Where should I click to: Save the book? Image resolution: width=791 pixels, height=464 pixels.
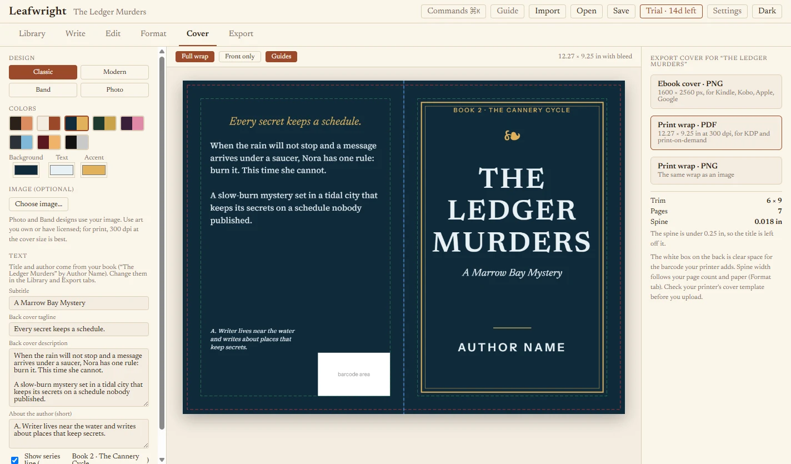click(x=621, y=11)
